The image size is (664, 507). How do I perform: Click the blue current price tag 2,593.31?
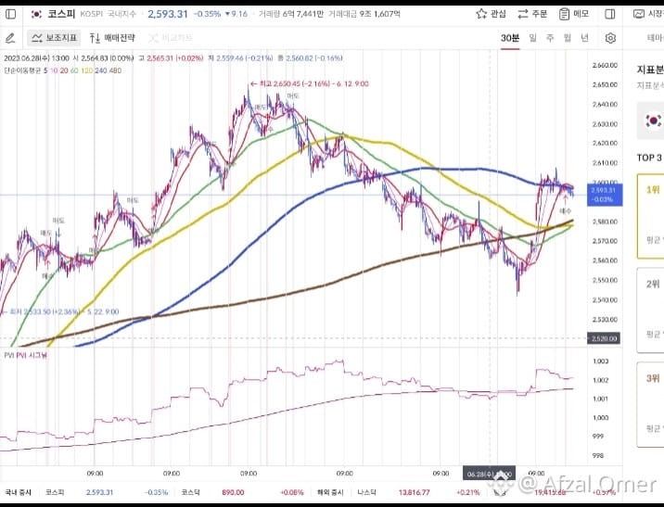605,195
